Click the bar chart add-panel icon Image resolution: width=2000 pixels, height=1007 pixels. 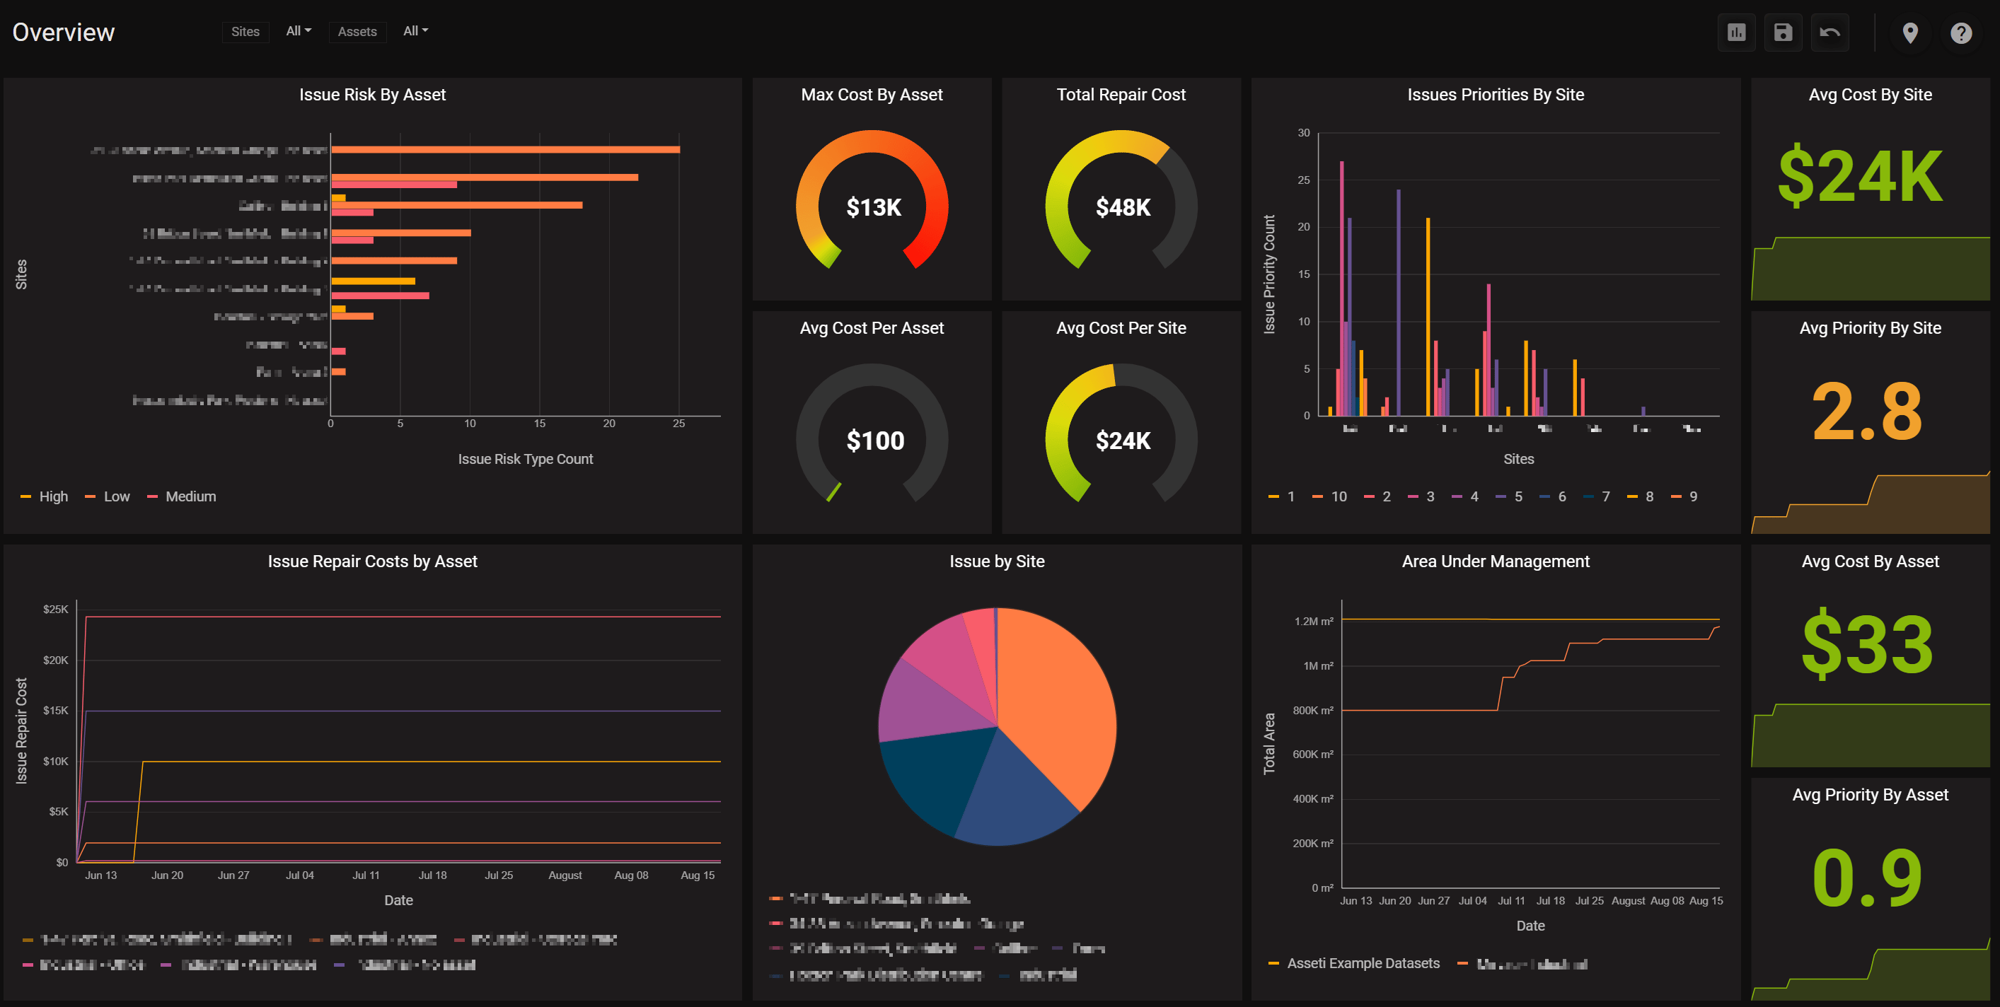1736,33
